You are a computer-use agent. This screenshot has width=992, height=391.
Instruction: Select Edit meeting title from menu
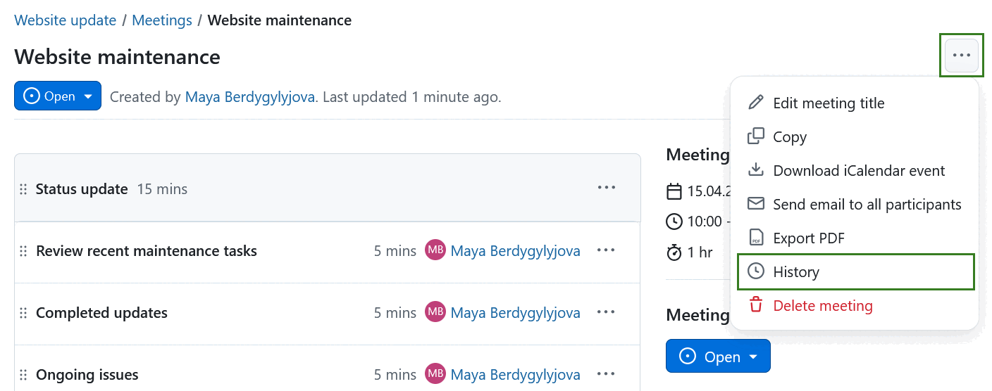click(828, 103)
